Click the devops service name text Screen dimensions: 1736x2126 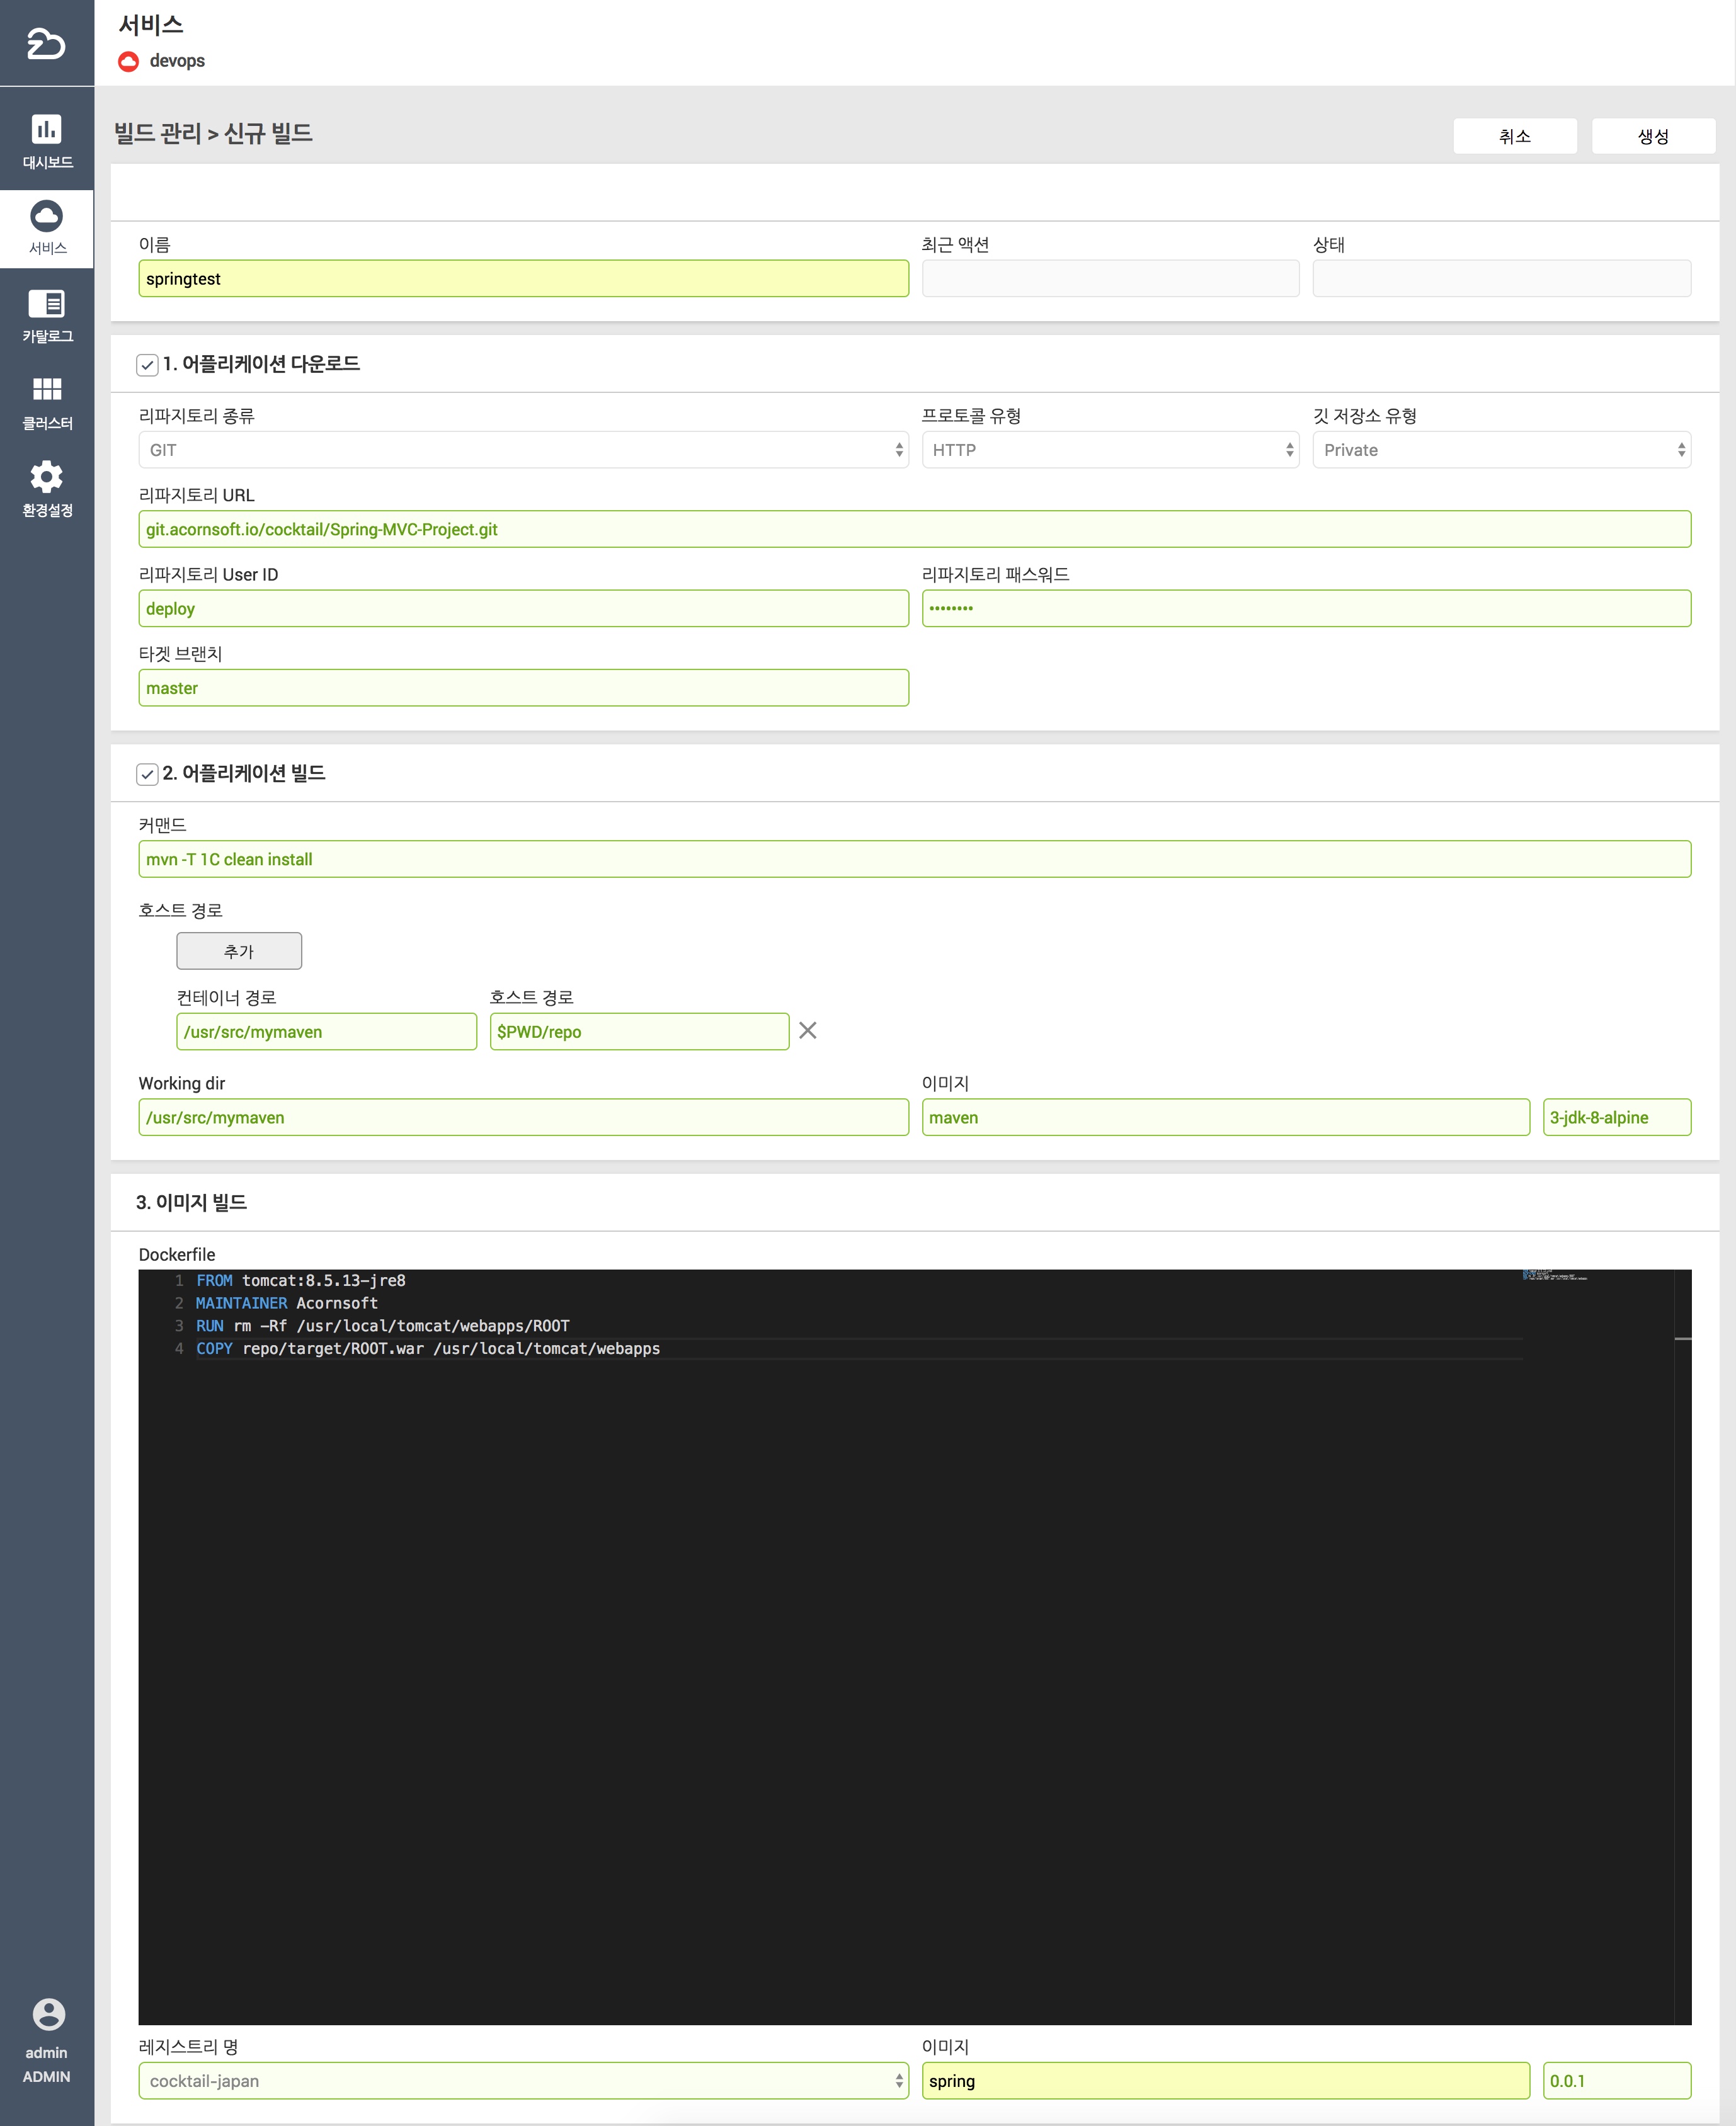177,61
